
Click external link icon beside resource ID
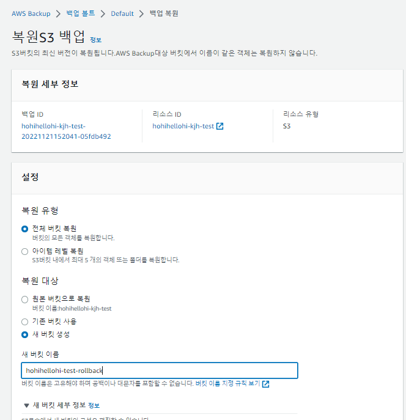tap(220, 126)
